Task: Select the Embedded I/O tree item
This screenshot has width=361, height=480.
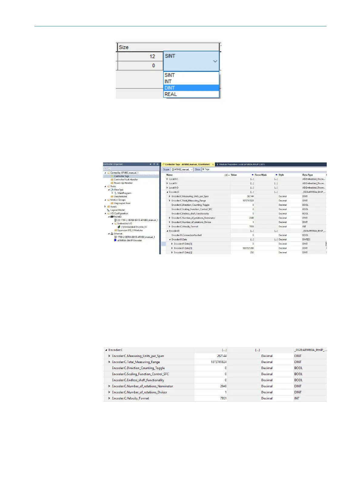Action: [x=125, y=223]
